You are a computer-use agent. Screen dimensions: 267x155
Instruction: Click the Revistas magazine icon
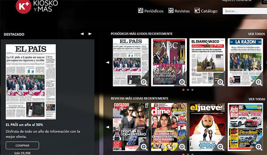tap(171, 10)
